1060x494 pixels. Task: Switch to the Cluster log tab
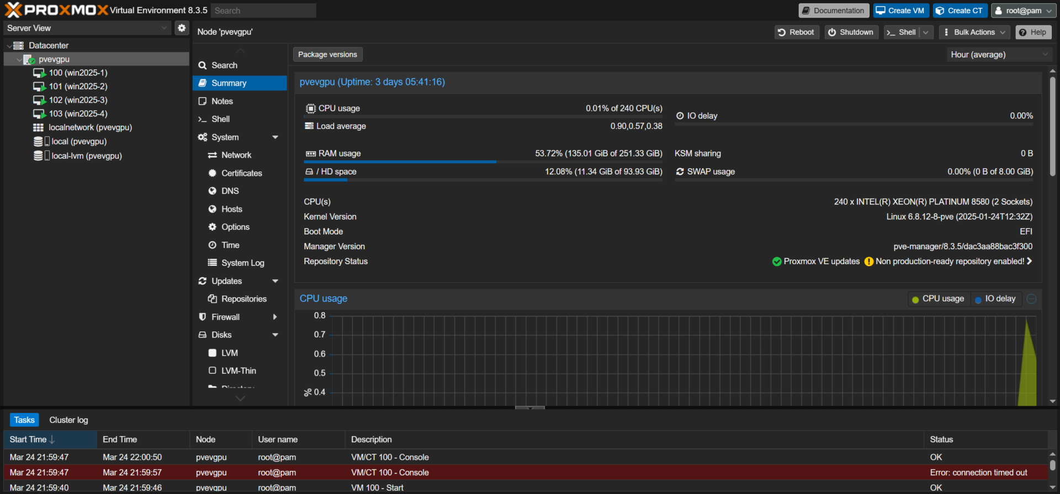point(68,420)
